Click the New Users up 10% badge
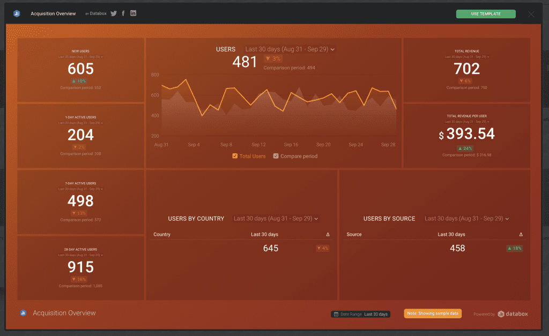549x336 pixels. (79, 81)
